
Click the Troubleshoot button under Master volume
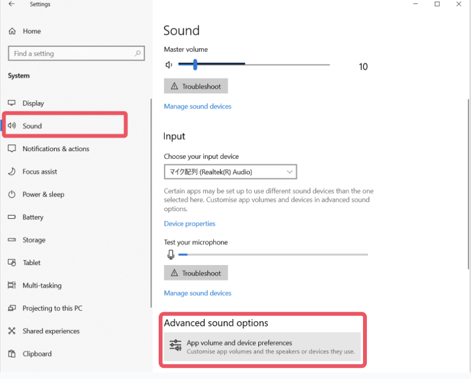coord(196,86)
